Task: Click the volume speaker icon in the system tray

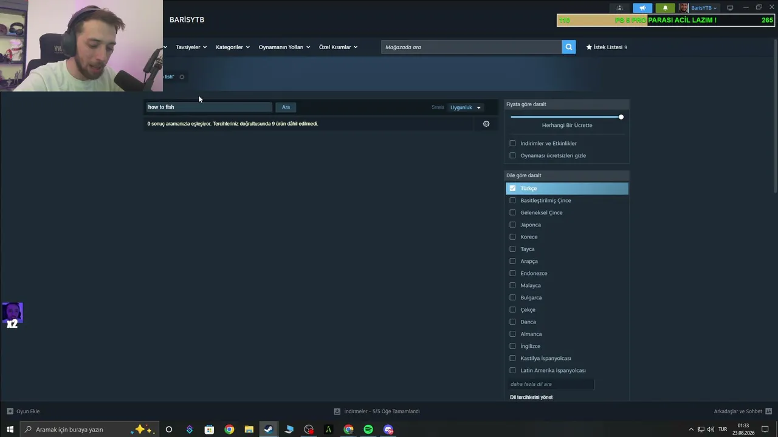Action: coord(711,430)
